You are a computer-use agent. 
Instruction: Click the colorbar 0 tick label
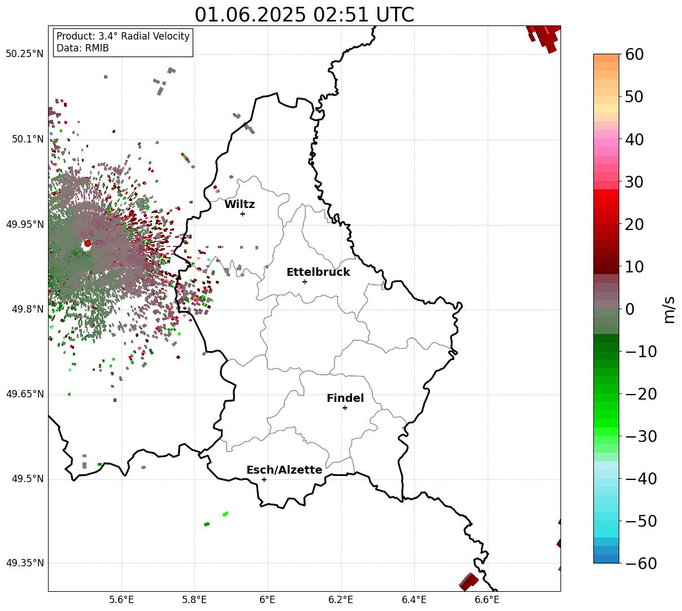[630, 309]
